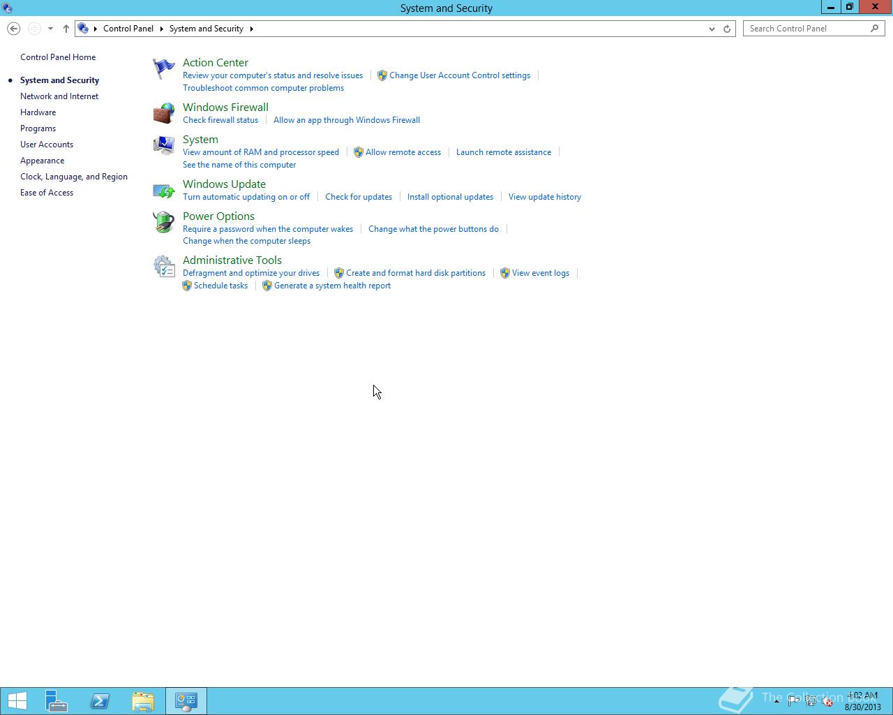The image size is (893, 715).
Task: Click Install optional updates
Action: 450,197
